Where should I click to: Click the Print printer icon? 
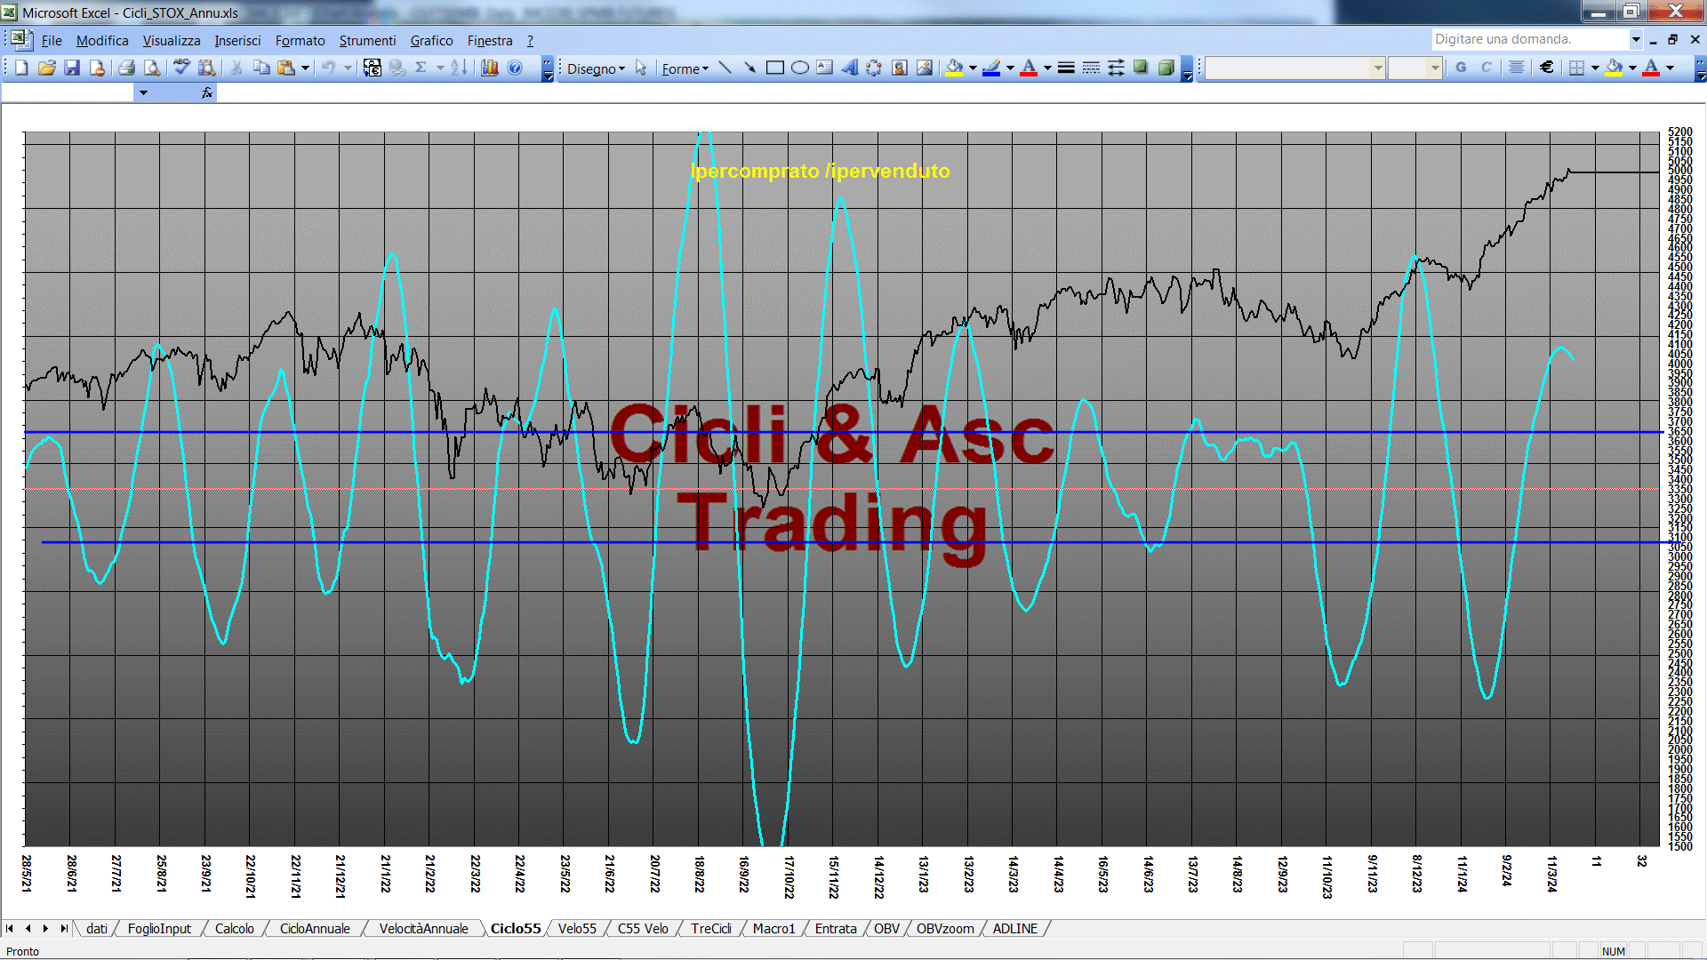(126, 68)
